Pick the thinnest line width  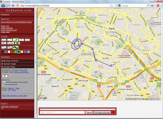coord(4,48)
